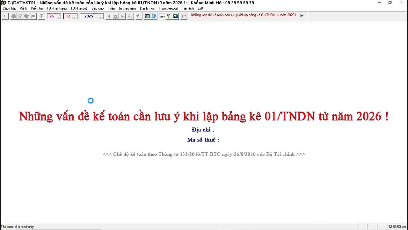Click the status bar clock 12:54:53 pm

397,227
